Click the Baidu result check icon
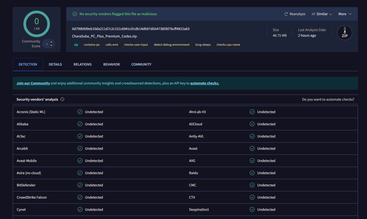 coord(252,173)
